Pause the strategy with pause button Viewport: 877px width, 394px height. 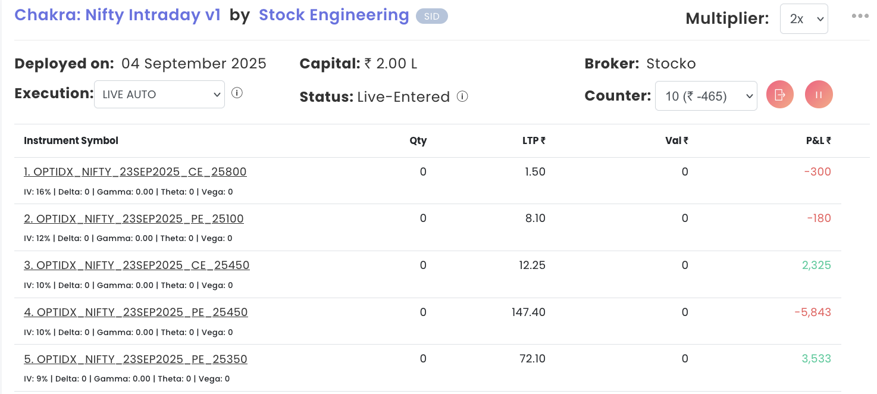point(819,95)
